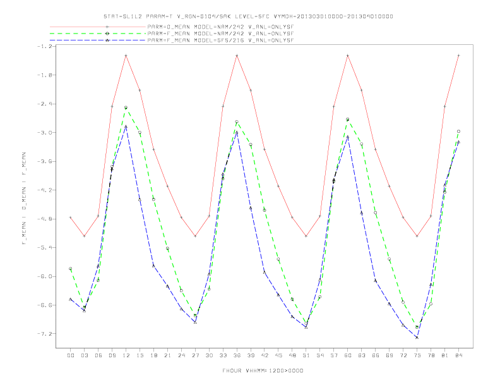Image resolution: width=500 pixels, height=387 pixels.
Task: Click the y-axis tick label -4.8
Action: coord(45,219)
